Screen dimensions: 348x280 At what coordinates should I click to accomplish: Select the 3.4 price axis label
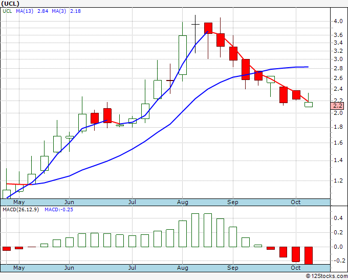click(x=338, y=43)
